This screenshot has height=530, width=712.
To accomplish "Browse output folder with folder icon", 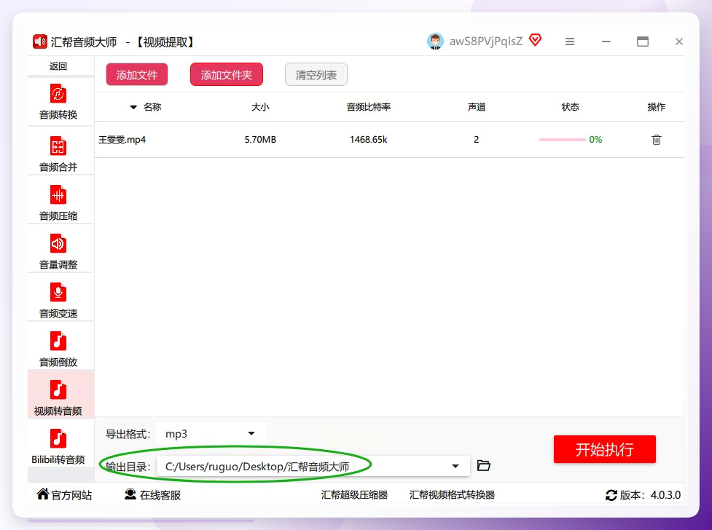I will coord(484,465).
